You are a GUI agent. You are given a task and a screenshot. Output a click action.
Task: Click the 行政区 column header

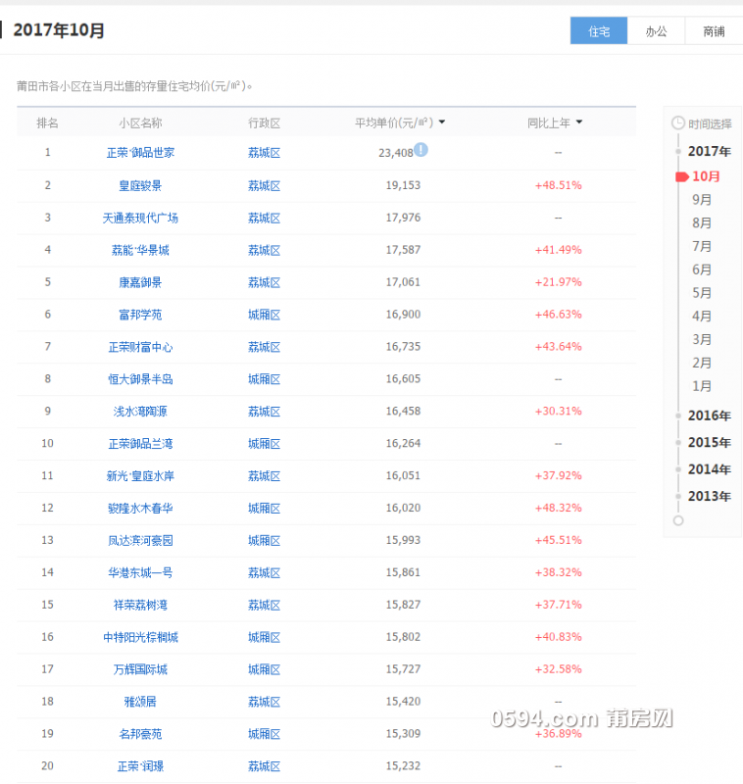coord(265,123)
